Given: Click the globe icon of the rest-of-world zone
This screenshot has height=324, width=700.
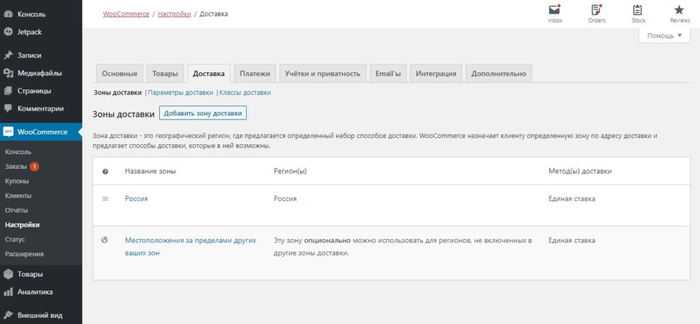Looking at the screenshot, I should (105, 240).
